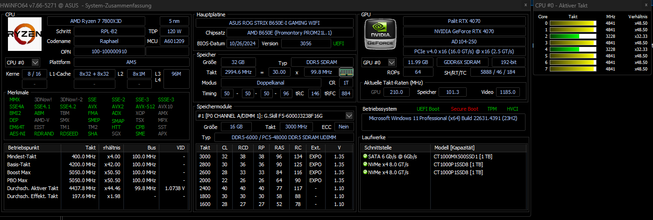This screenshot has height=220, width=653.
Task: Click the Core 4 green clock bar
Action: click(573, 49)
